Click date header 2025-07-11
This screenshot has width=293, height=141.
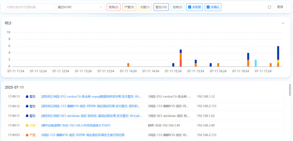click(x=15, y=87)
